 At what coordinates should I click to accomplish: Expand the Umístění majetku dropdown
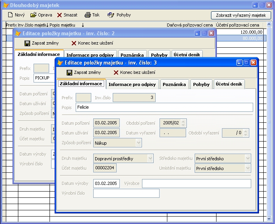247,168
